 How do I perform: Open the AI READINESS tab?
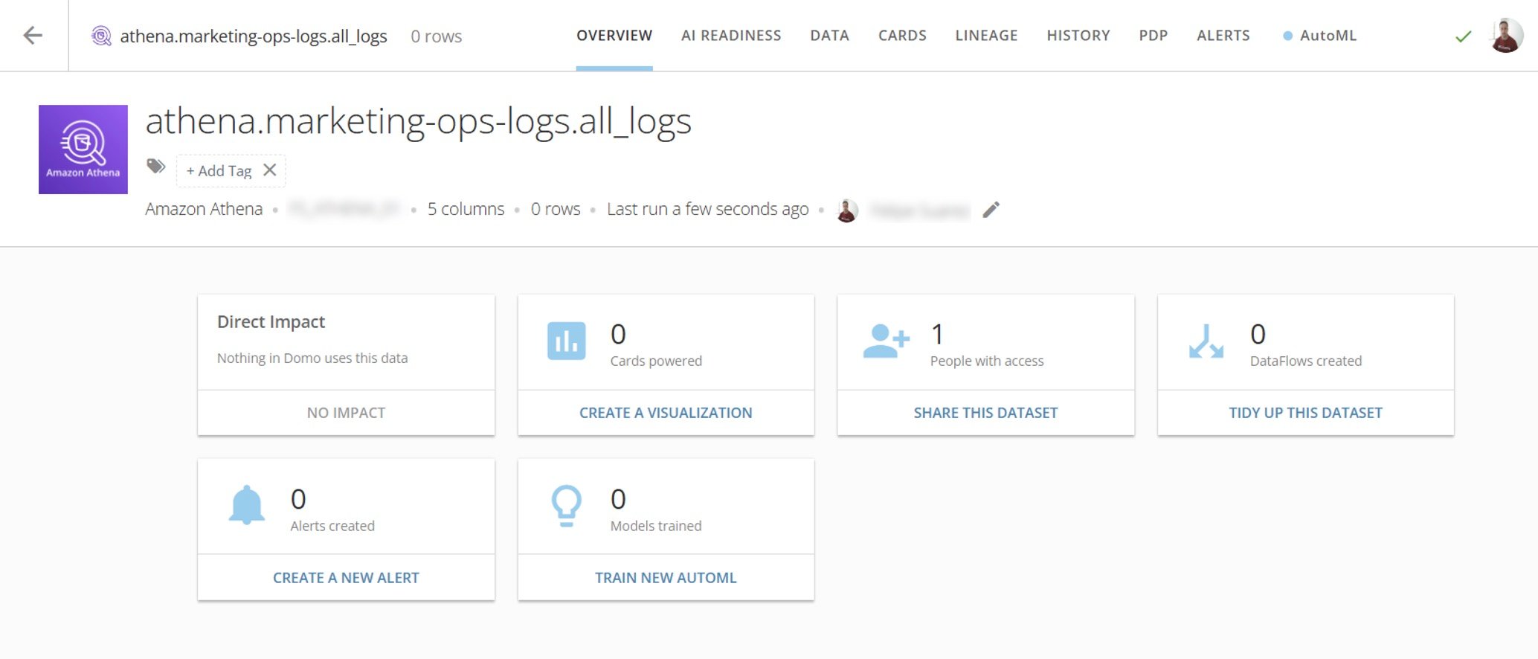pos(731,36)
